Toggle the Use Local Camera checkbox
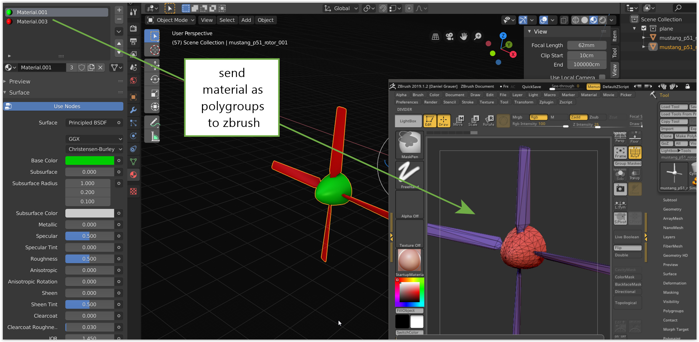The image size is (699, 342). click(x=602, y=77)
